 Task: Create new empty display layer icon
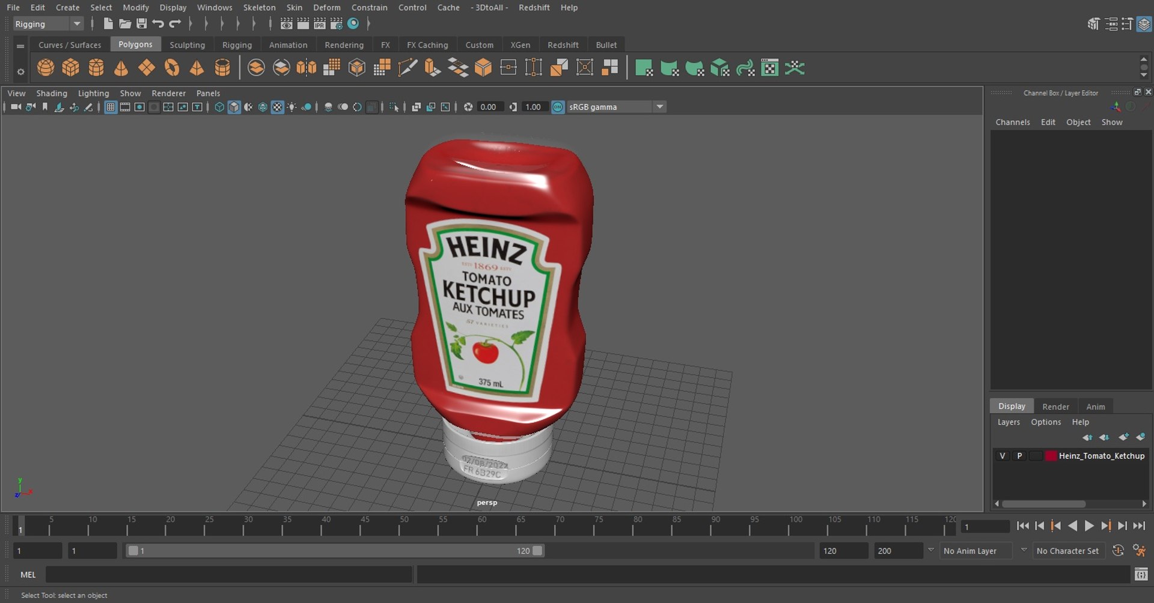pyautogui.click(x=1123, y=437)
